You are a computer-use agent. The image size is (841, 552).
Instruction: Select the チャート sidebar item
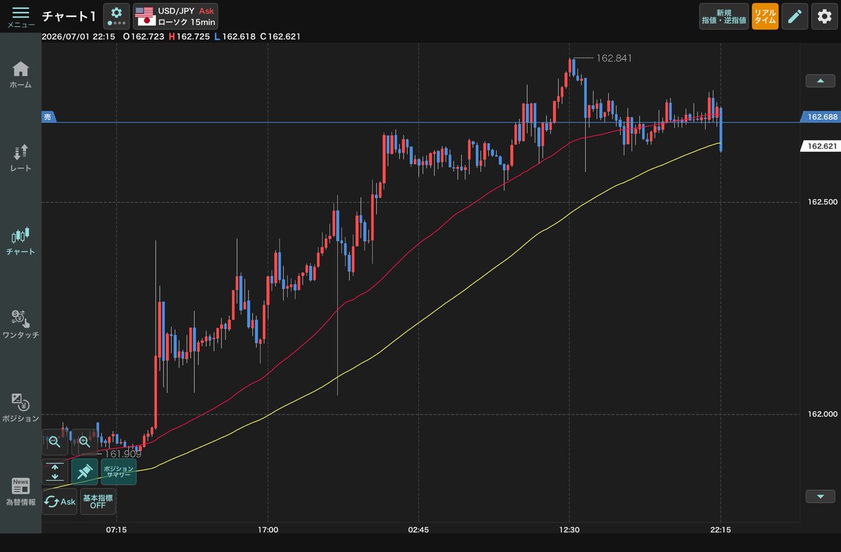pos(20,241)
